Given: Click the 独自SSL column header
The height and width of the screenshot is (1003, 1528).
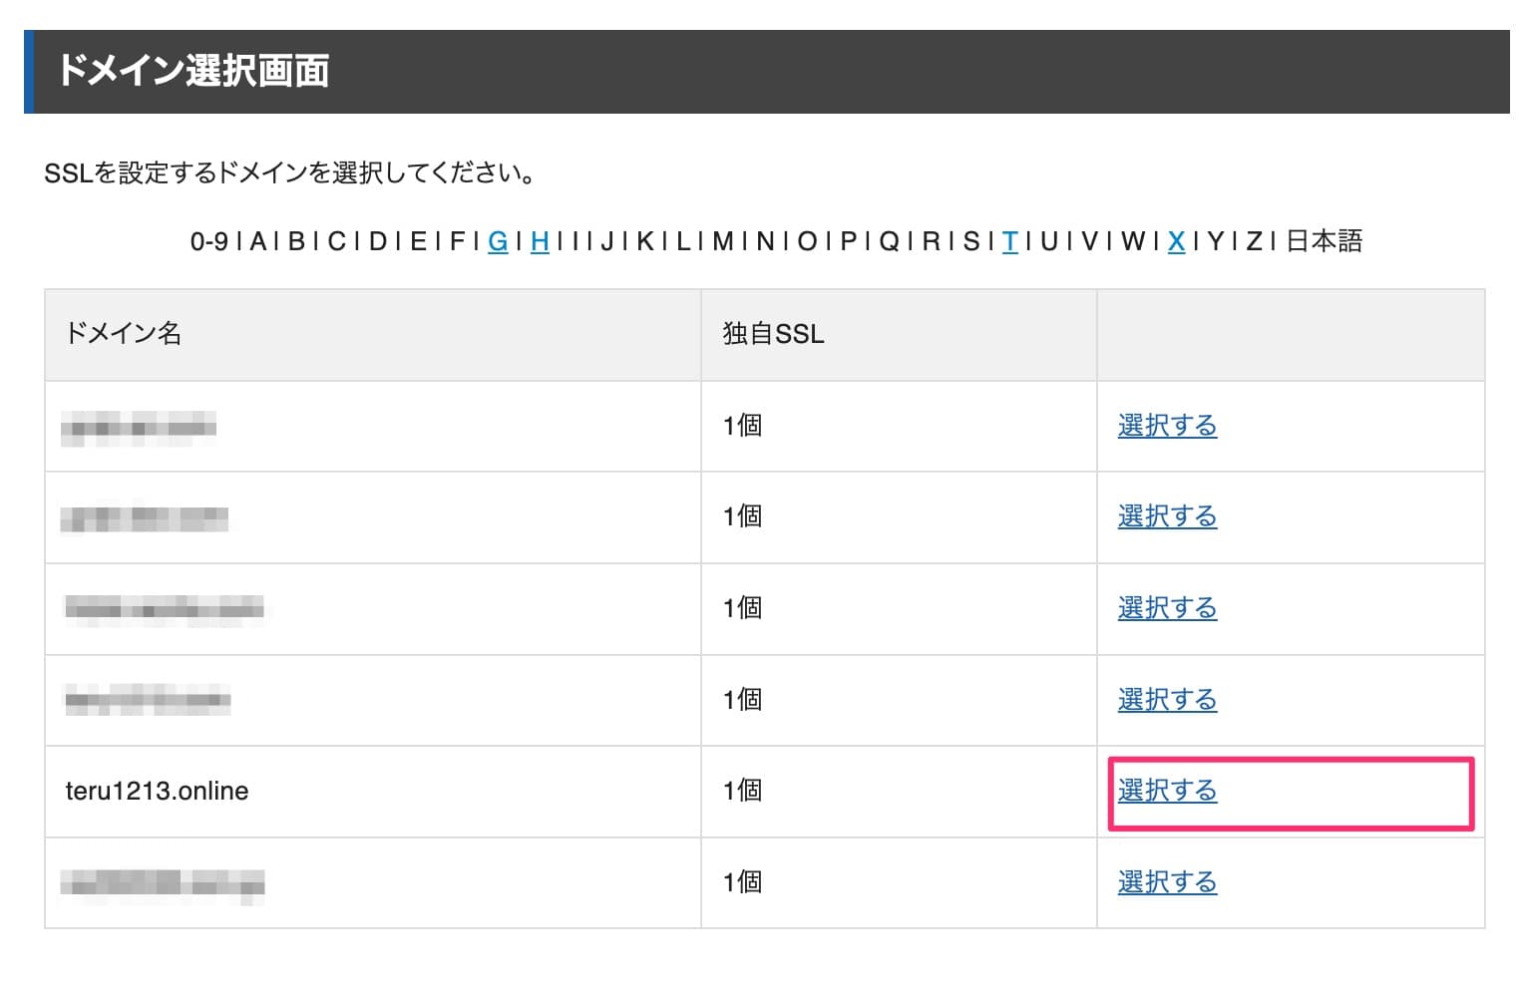Looking at the screenshot, I should coord(773,334).
